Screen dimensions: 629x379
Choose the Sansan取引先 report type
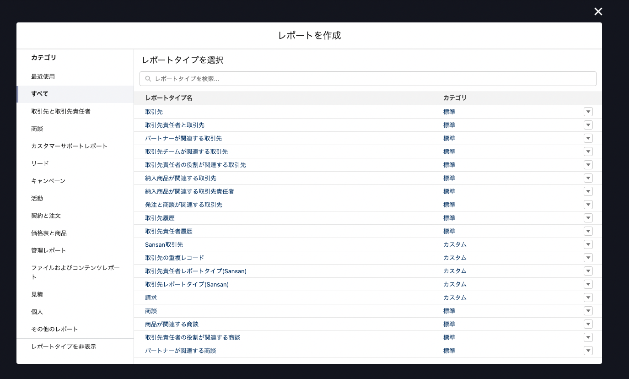[164, 244]
